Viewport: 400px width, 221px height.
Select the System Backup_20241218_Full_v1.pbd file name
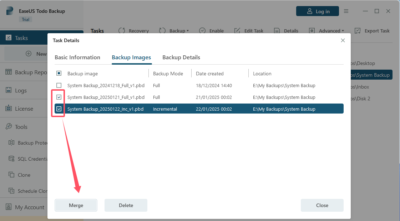pos(106,85)
